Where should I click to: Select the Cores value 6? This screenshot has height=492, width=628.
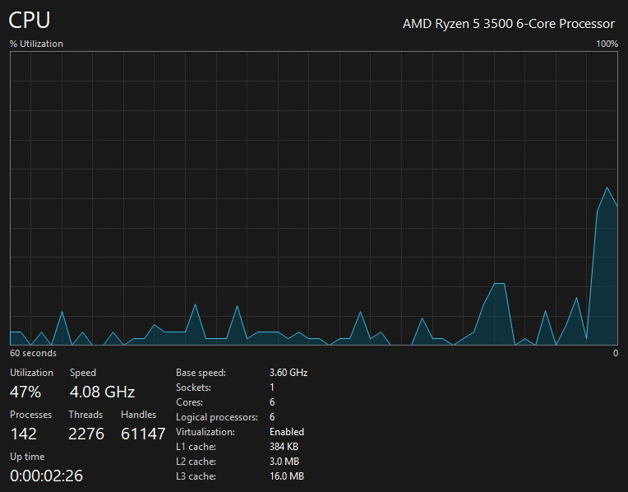pos(272,402)
